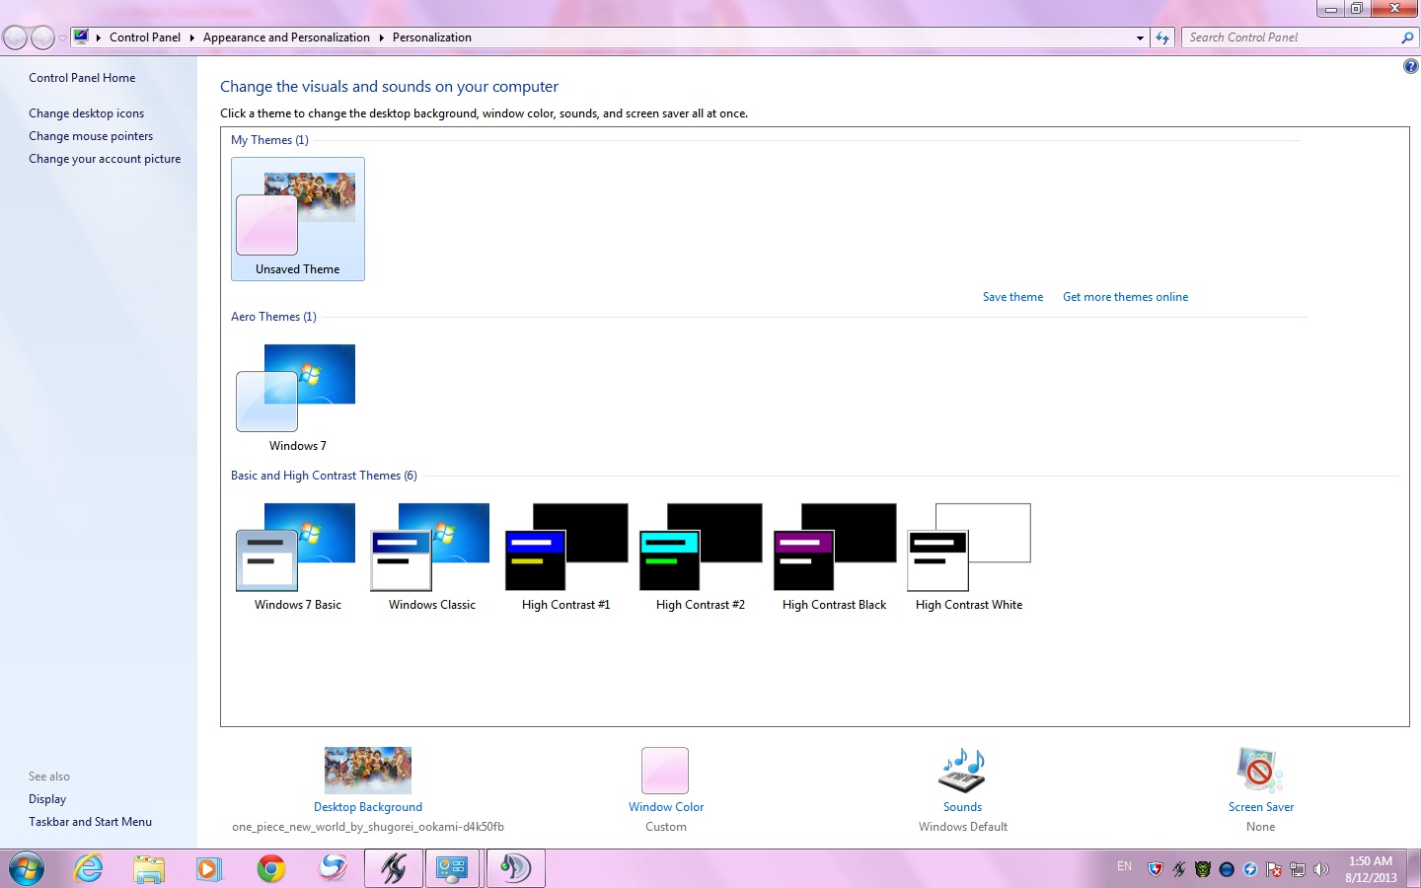The width and height of the screenshot is (1421, 888).
Task: Click the dark blue sphere tray icon
Action: click(x=1227, y=869)
